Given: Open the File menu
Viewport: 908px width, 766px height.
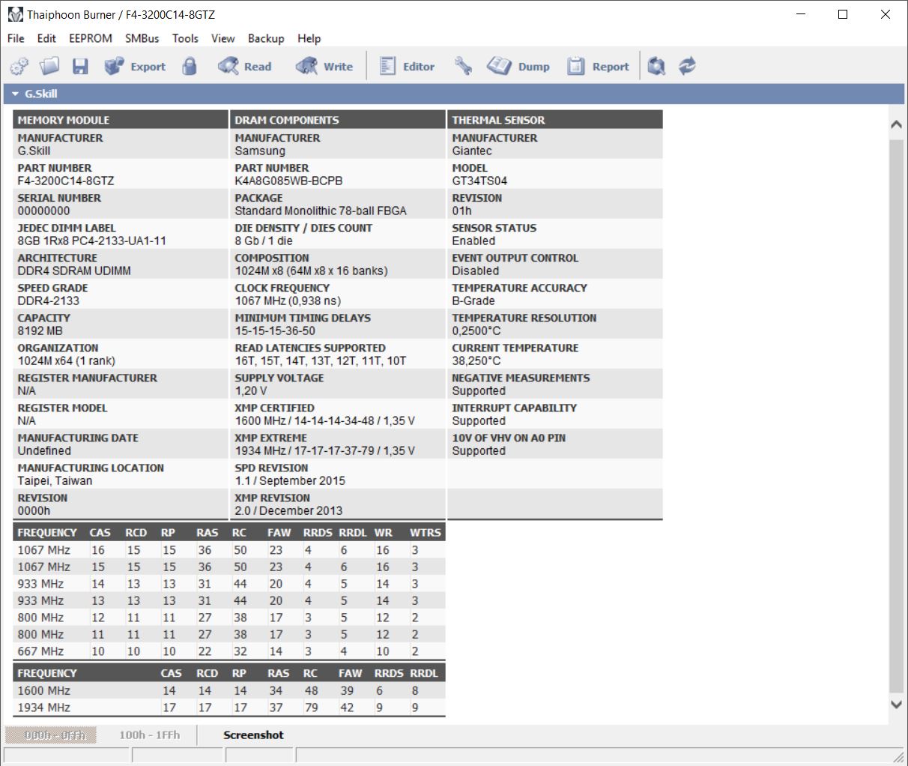Looking at the screenshot, I should (16, 38).
